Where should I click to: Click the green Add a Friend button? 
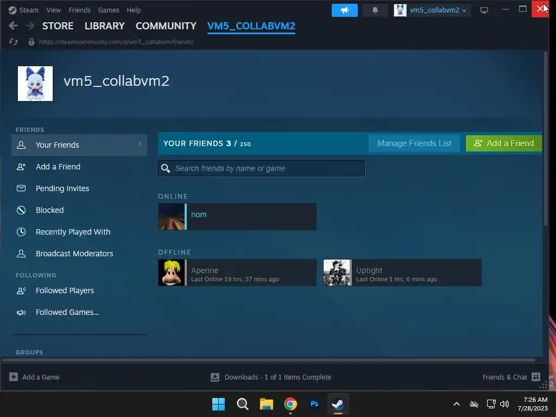[503, 143]
